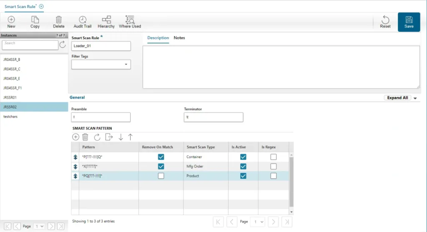Screen dimensions: 427x232
Task: Select instance JRSSR02
Action: [x=34, y=107]
